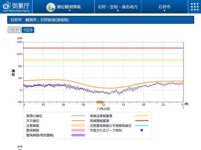The image size is (201, 150).
Task: Click the 11月20日 date label
Action: tap(103, 108)
